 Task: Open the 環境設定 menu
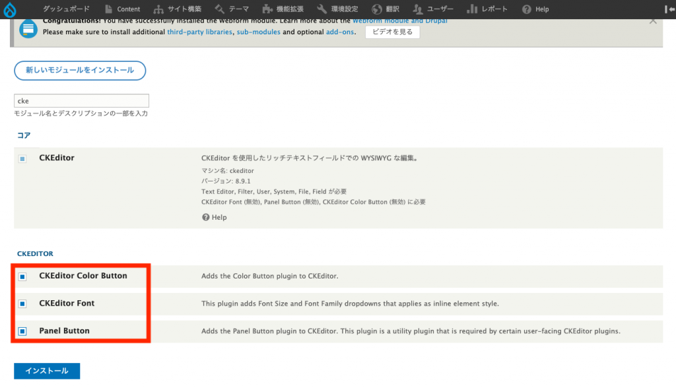pyautogui.click(x=345, y=9)
